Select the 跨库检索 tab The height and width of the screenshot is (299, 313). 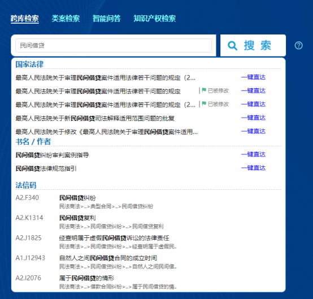tap(25, 19)
